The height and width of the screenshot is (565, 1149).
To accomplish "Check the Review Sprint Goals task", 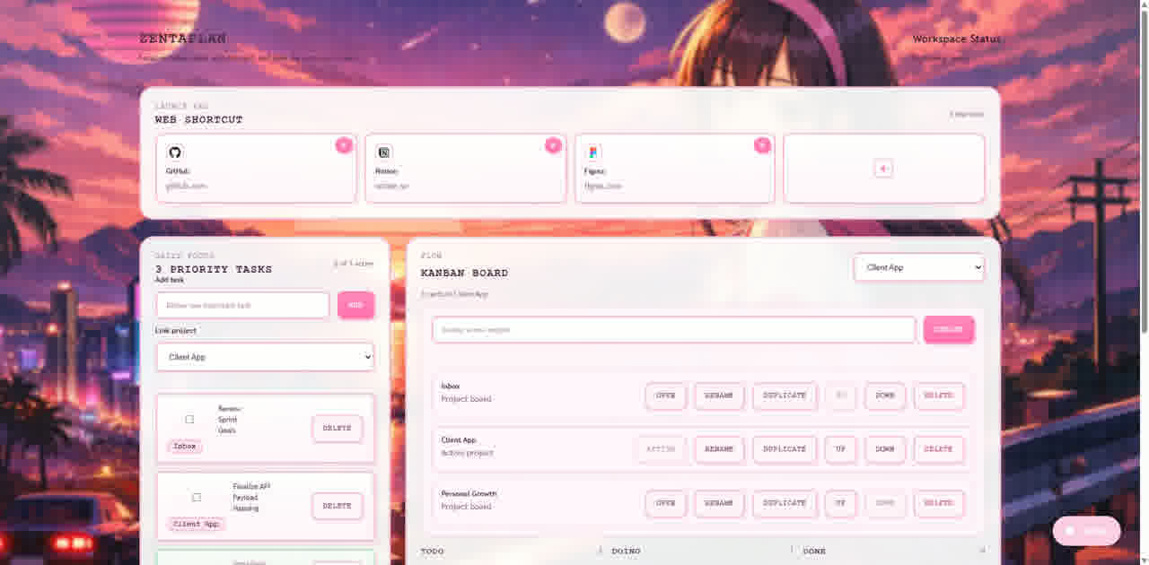I will pyautogui.click(x=189, y=420).
